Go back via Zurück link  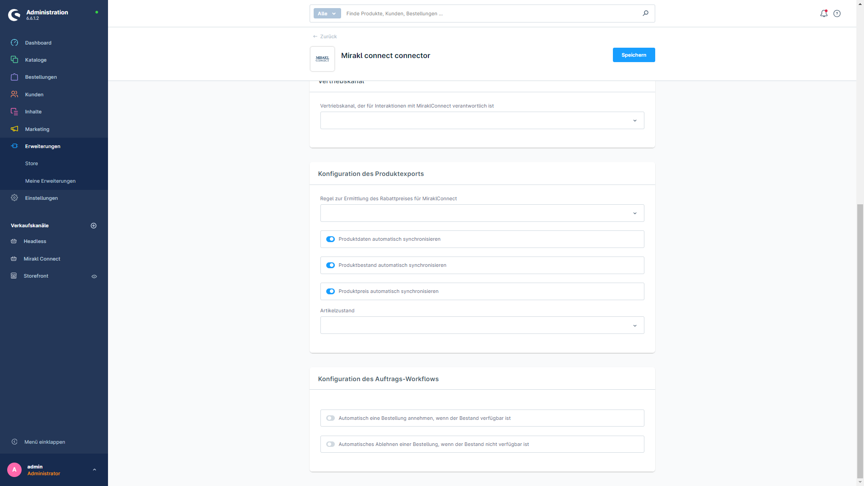pyautogui.click(x=325, y=36)
